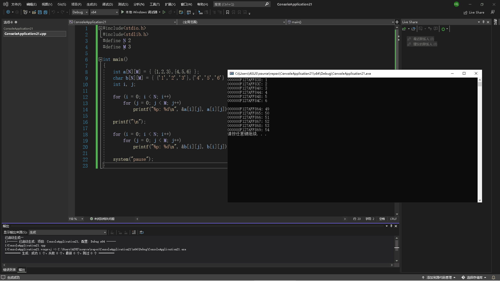The image size is (500, 281).
Task: Click the Live Share button
Action: [x=474, y=12]
